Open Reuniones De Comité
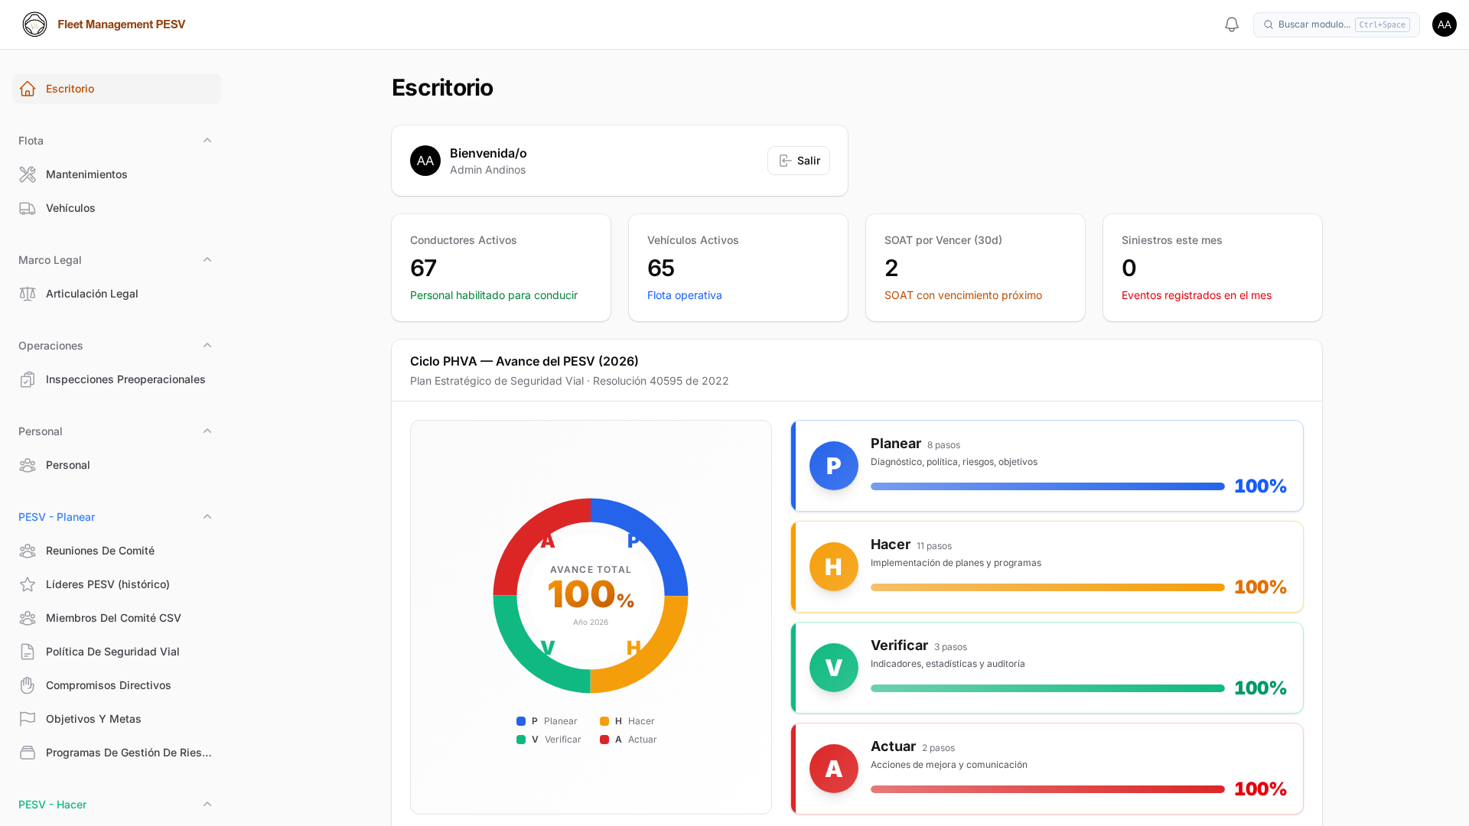1469x826 pixels. tap(116, 551)
